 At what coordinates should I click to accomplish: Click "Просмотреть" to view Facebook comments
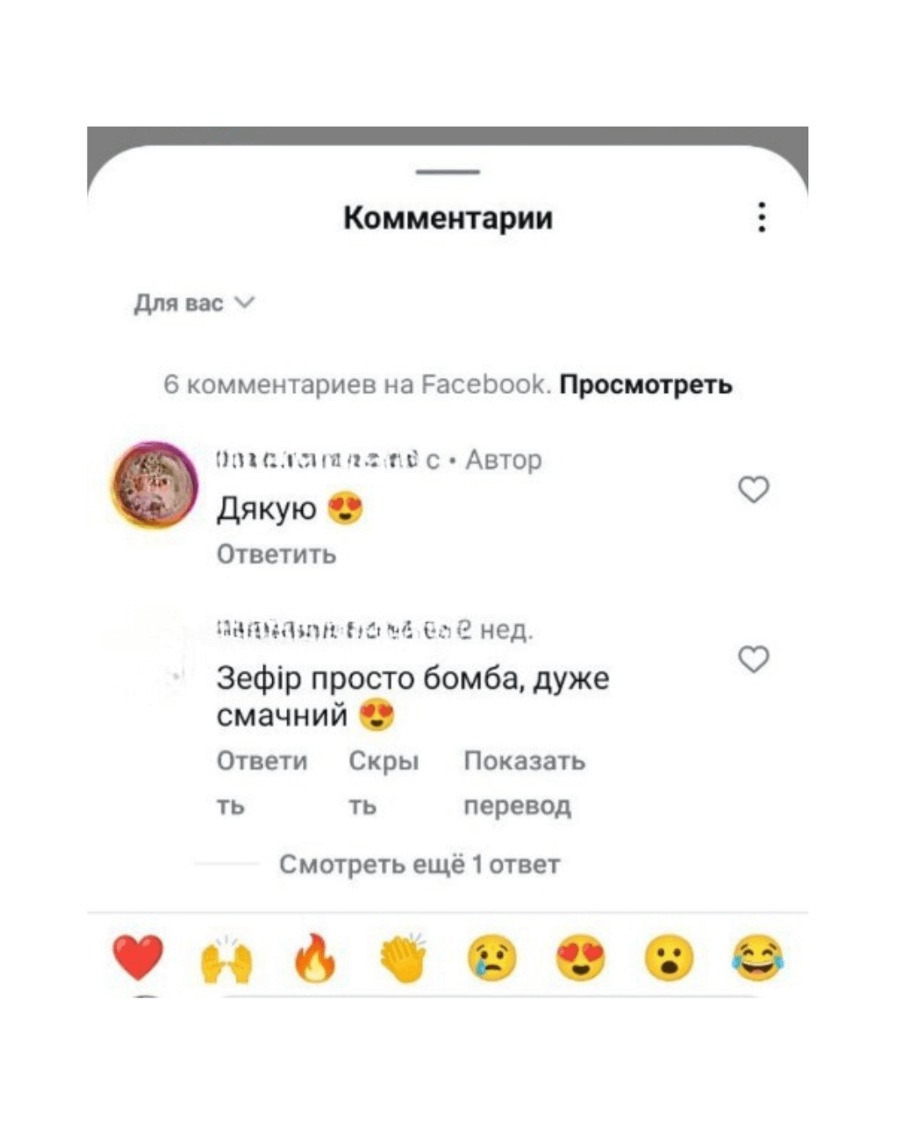(x=646, y=385)
